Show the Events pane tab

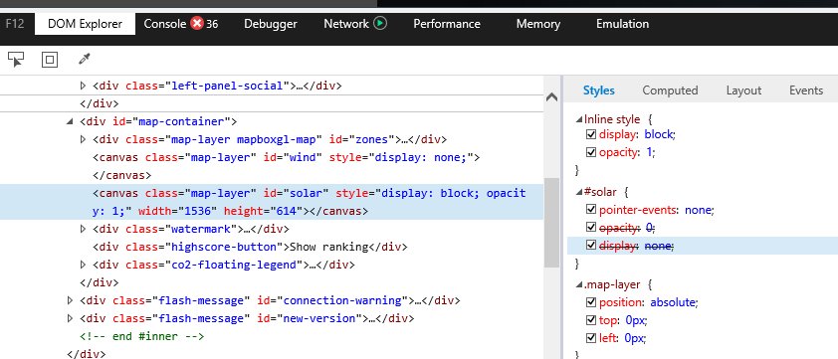(806, 90)
